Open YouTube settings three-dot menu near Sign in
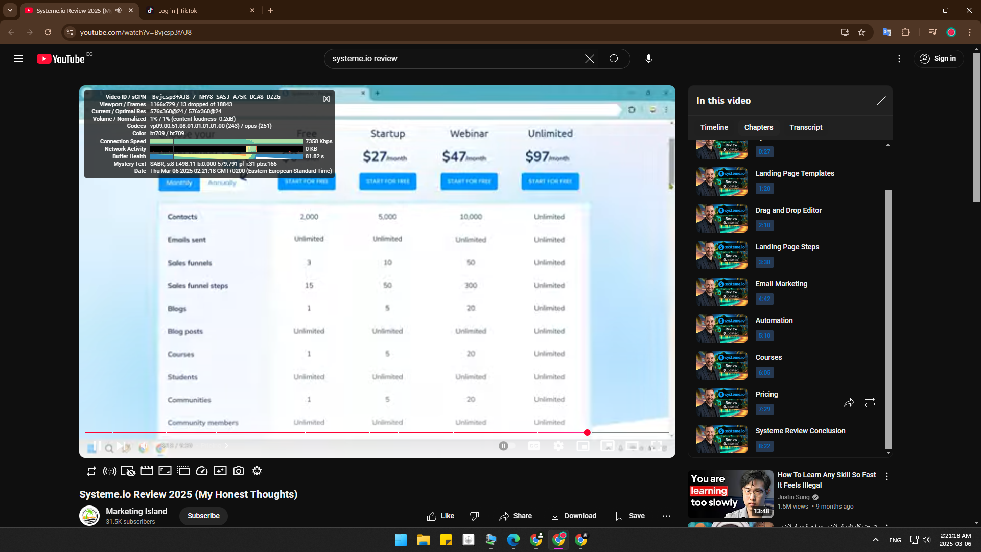The height and width of the screenshot is (552, 981). 899,59
